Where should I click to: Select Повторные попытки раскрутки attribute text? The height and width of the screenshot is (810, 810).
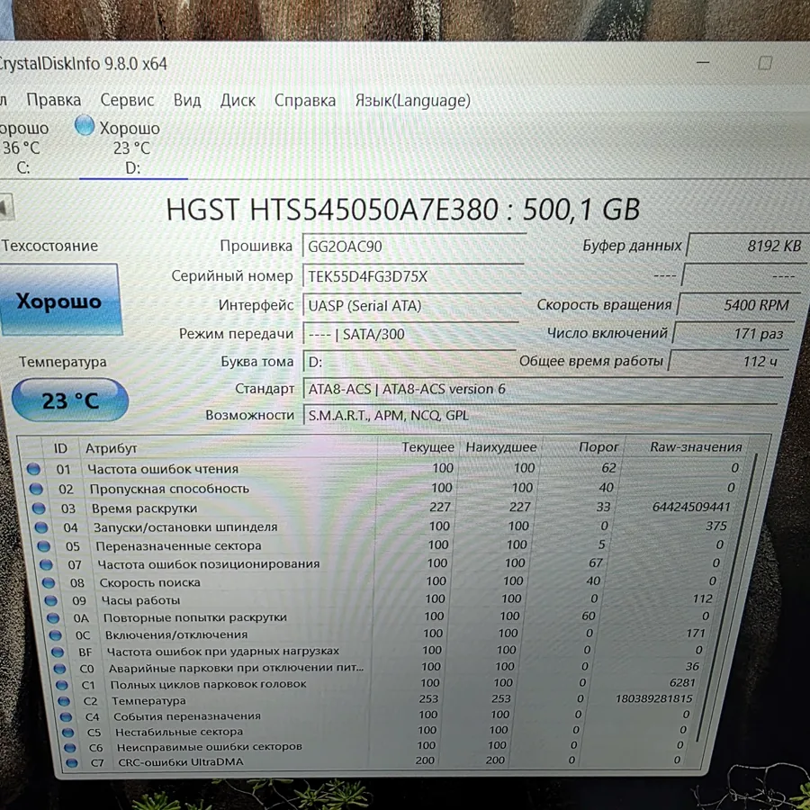click(x=195, y=617)
